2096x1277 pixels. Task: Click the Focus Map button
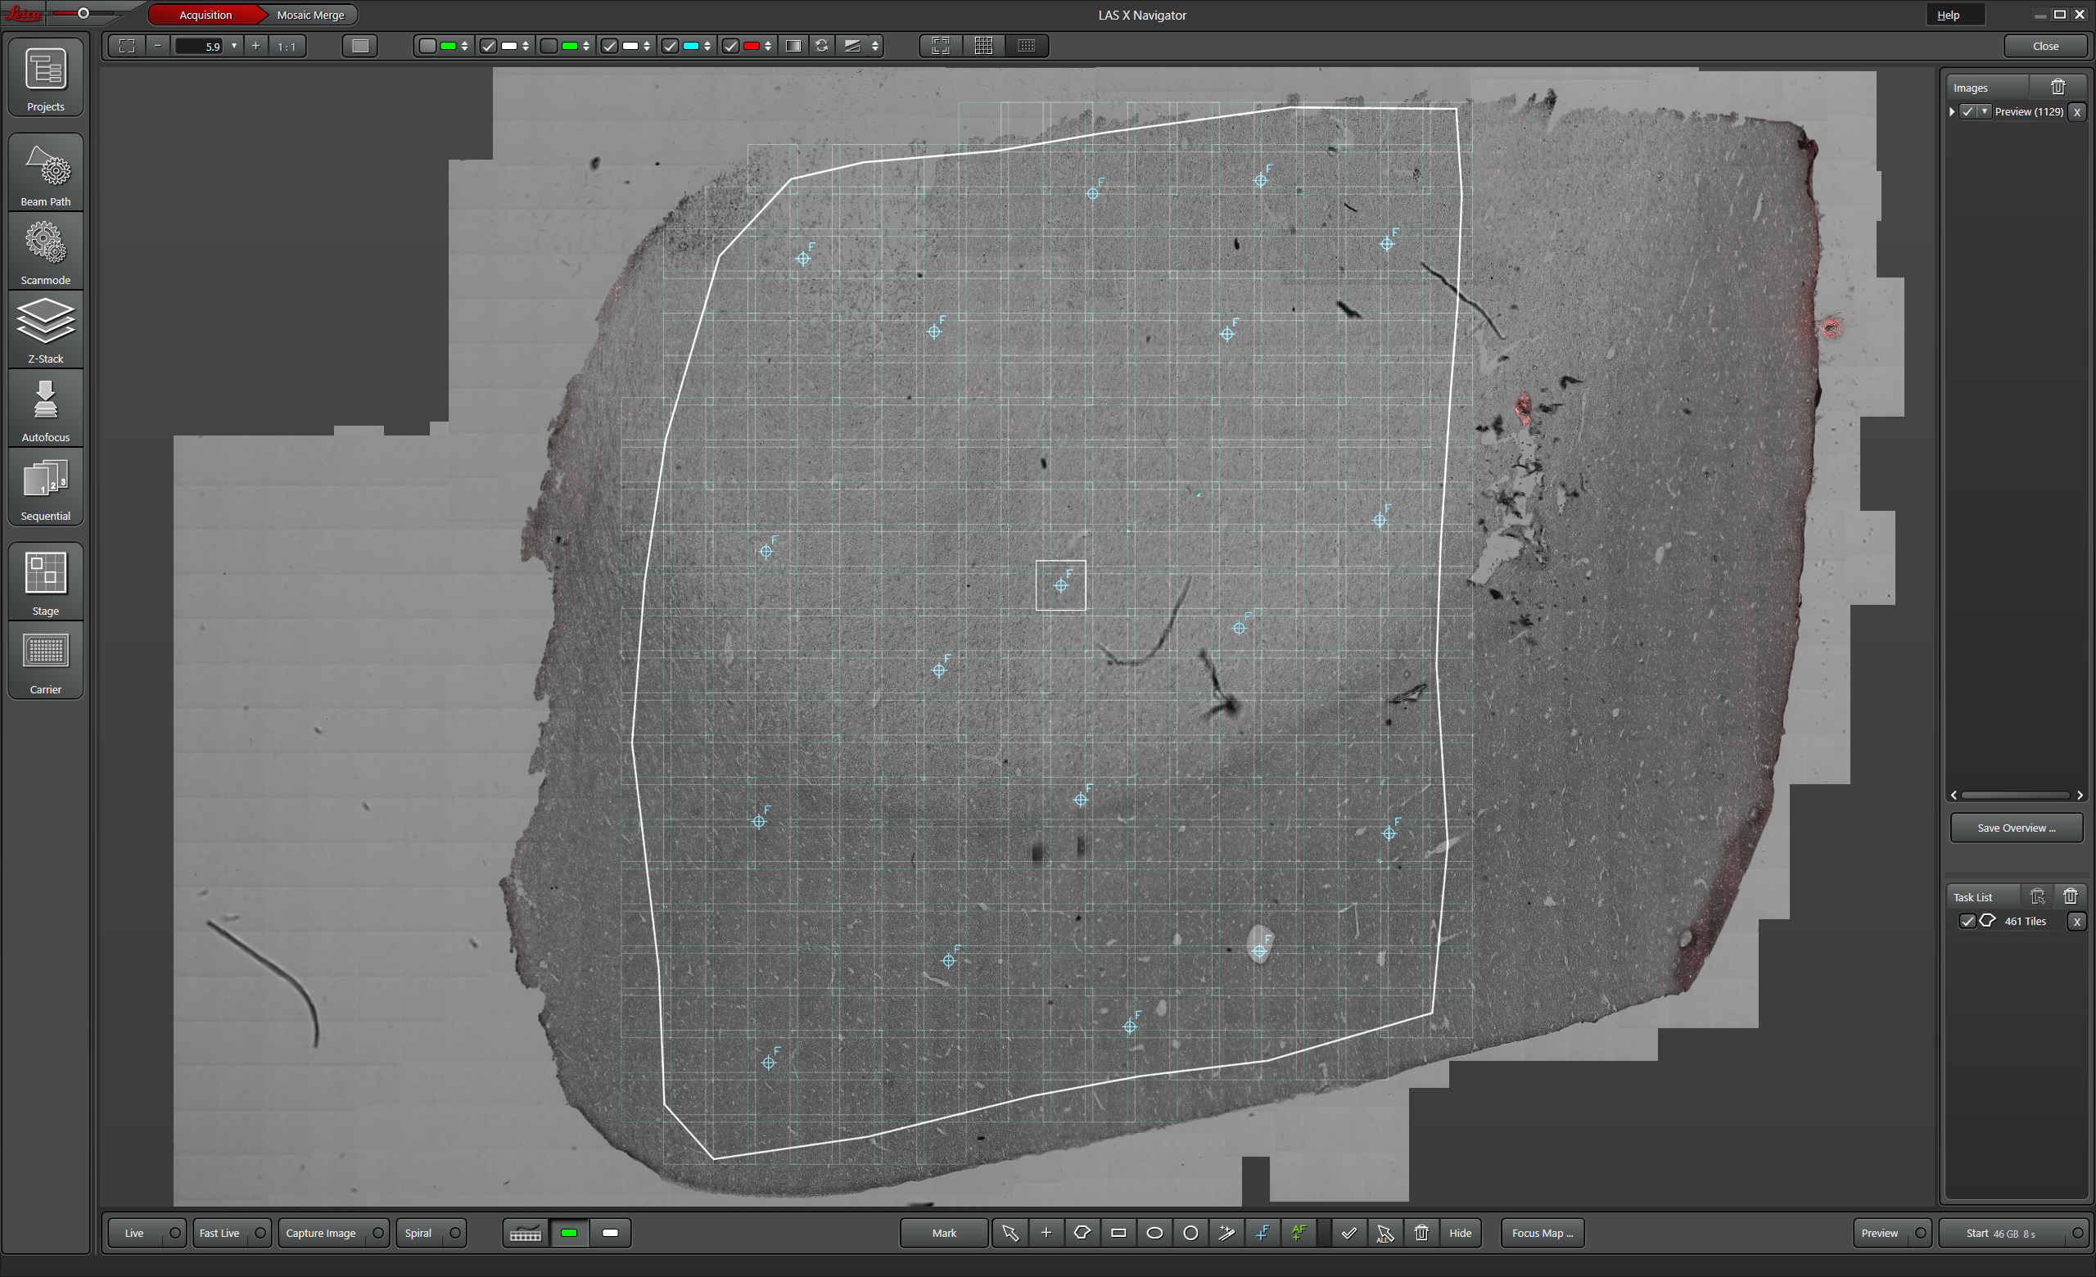[x=1542, y=1233]
